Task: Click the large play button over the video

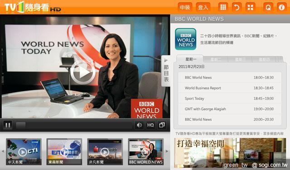Action: coord(83,73)
